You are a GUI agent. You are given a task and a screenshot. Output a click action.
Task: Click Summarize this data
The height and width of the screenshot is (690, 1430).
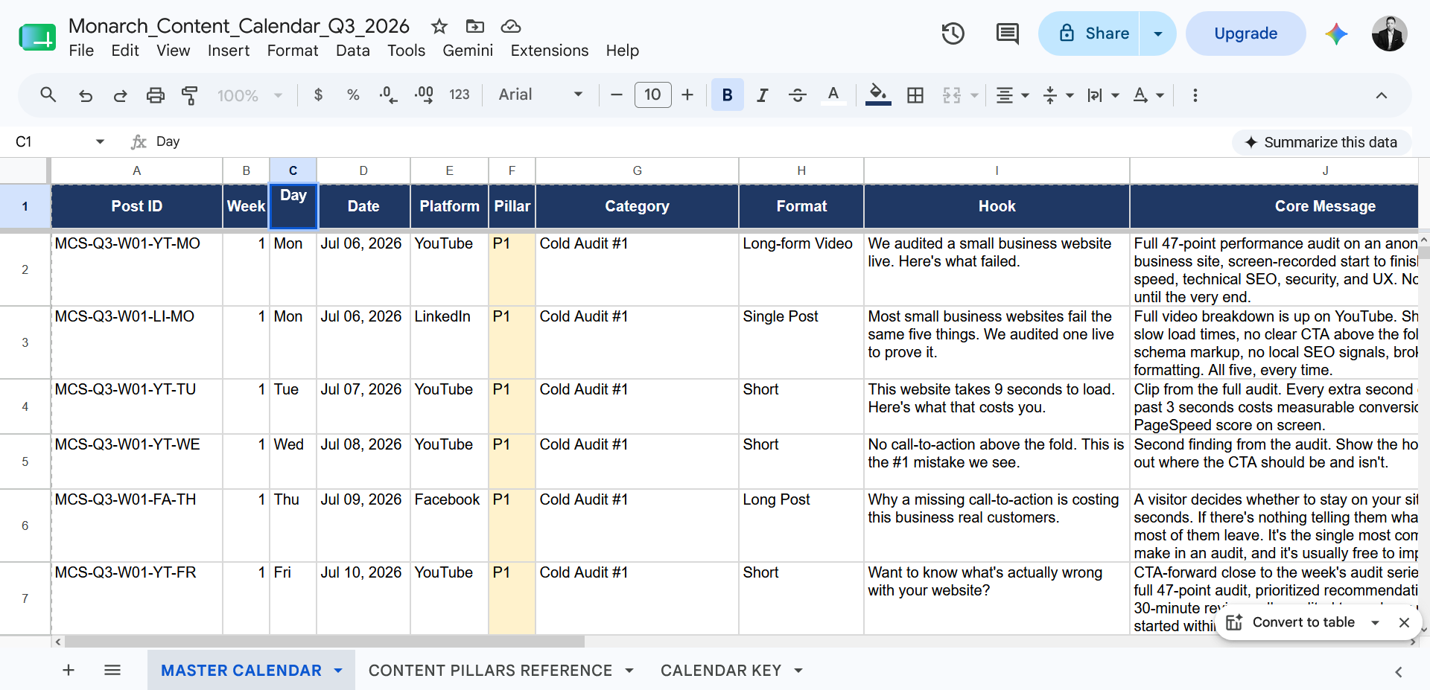click(1321, 142)
